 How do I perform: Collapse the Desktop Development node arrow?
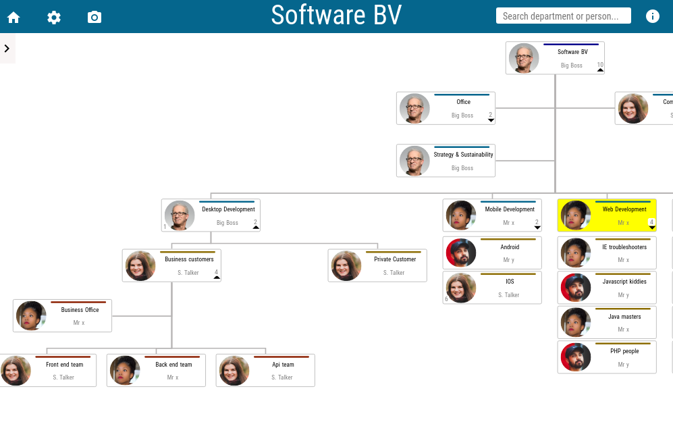(256, 228)
